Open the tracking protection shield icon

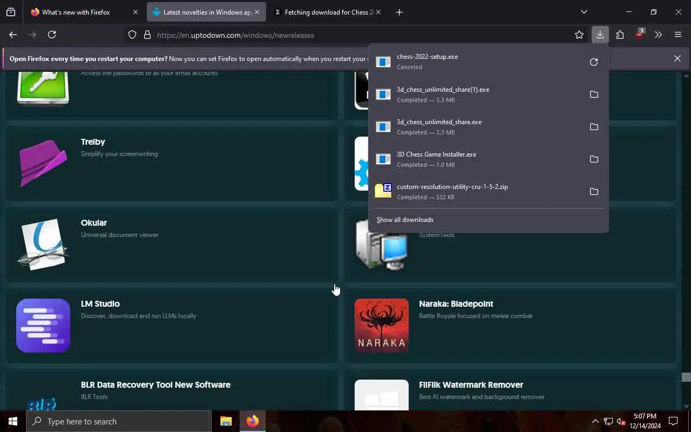[132, 35]
